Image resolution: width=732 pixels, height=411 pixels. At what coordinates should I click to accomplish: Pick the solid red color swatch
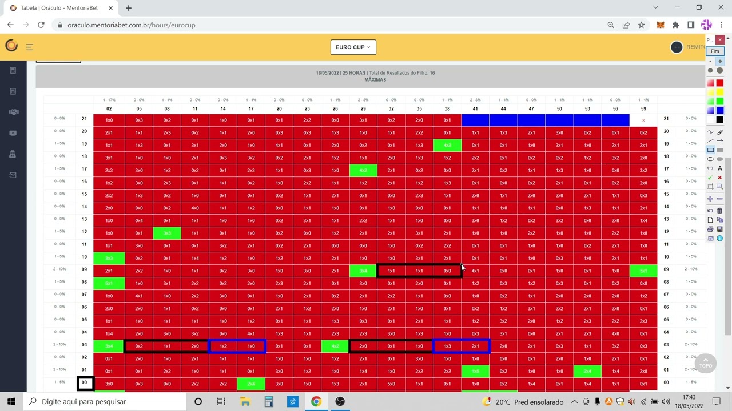click(x=719, y=83)
